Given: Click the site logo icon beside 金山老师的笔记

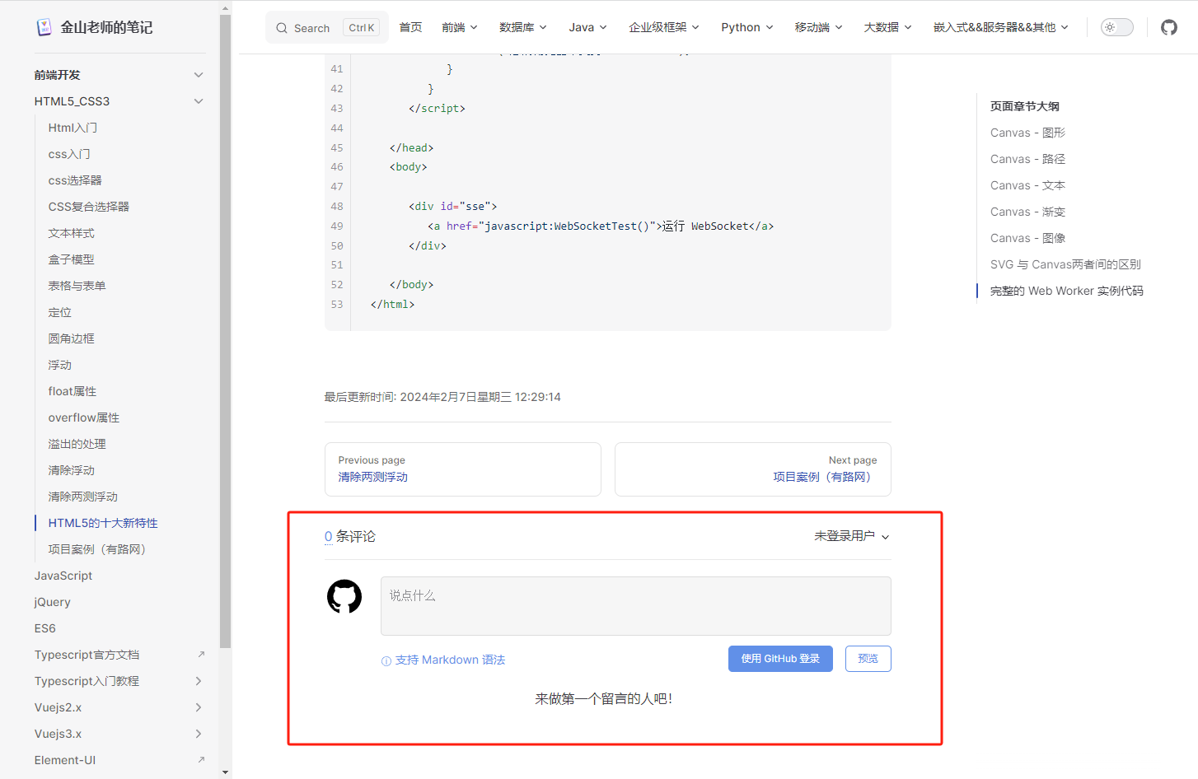Looking at the screenshot, I should (44, 27).
